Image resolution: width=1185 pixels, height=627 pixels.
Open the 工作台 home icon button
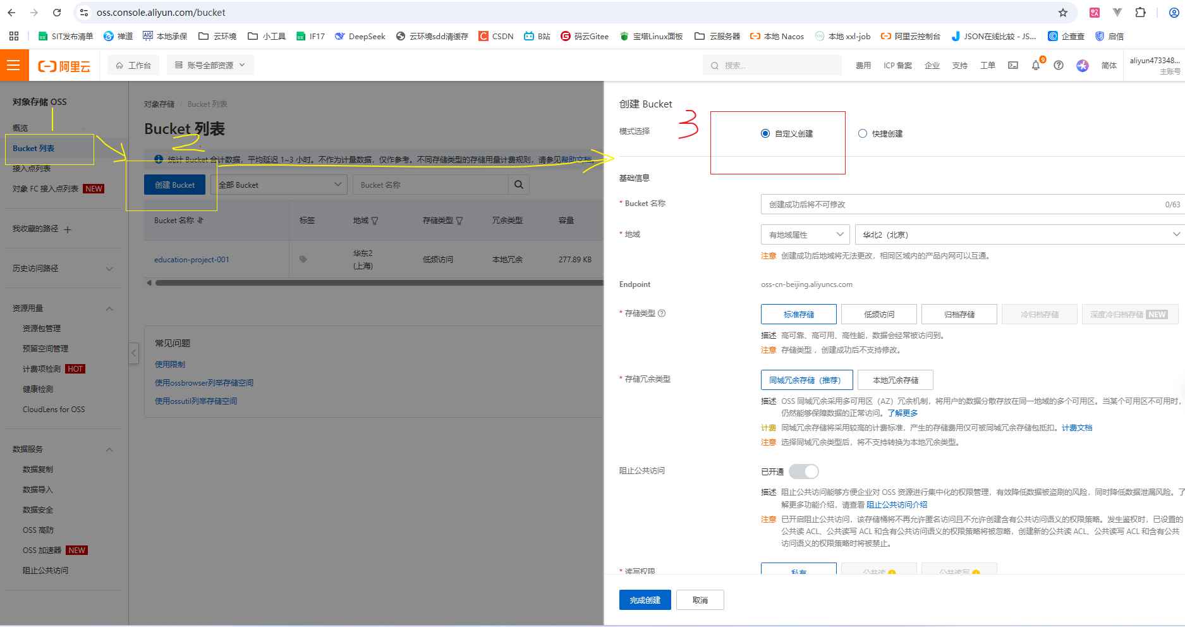(x=133, y=65)
